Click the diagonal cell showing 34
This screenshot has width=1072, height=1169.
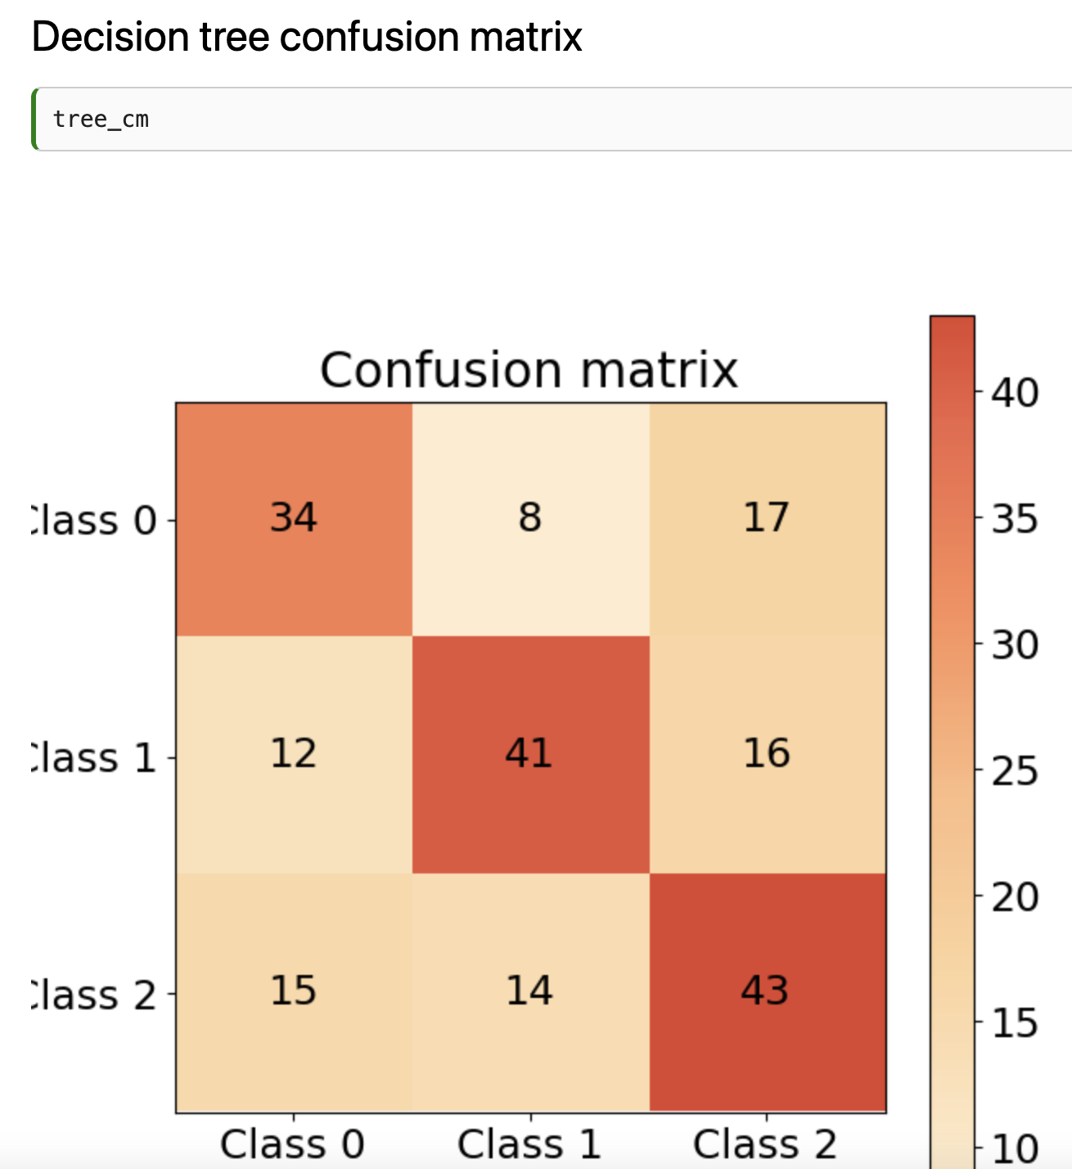tap(292, 517)
